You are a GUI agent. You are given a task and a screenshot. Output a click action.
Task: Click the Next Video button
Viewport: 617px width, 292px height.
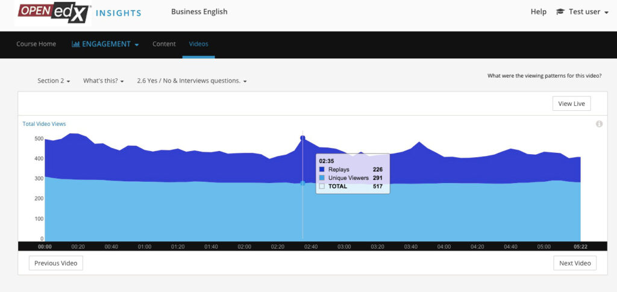(x=575, y=263)
